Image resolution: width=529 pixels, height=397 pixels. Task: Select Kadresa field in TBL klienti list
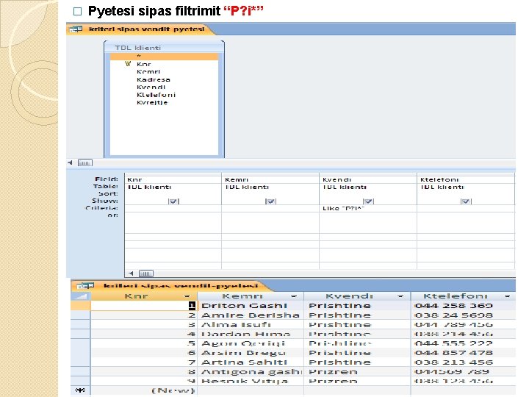pos(153,79)
